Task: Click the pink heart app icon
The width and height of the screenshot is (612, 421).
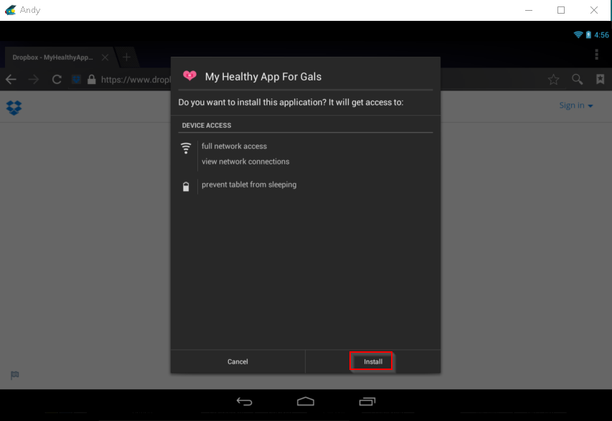Action: [189, 75]
